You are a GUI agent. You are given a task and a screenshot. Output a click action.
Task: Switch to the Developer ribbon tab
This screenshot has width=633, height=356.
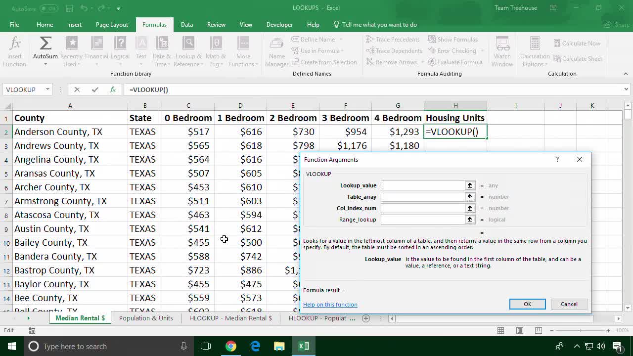pos(279,25)
